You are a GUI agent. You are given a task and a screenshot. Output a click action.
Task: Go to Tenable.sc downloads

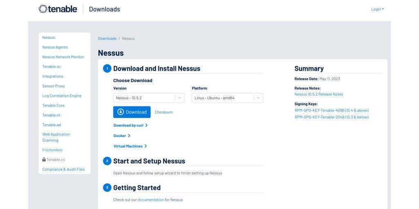click(x=51, y=67)
